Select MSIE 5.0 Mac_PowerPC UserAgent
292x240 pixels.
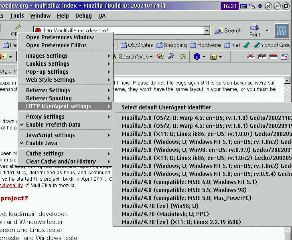pyautogui.click(x=203, y=198)
